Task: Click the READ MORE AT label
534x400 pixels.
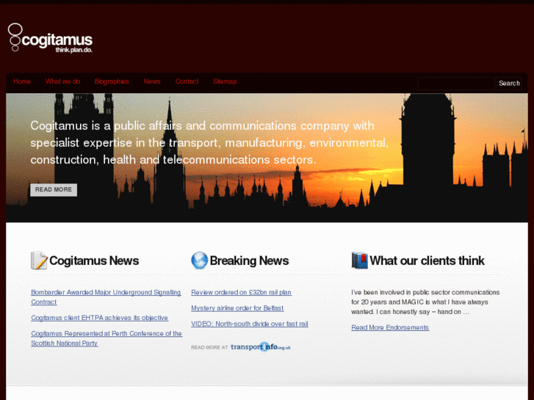Action: click(209, 348)
